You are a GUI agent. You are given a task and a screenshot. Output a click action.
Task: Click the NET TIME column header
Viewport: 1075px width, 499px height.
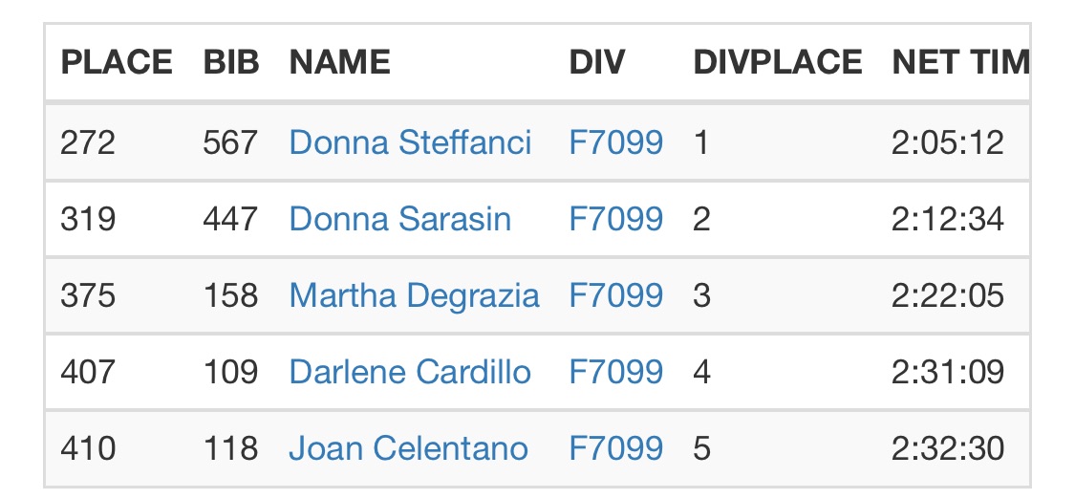pyautogui.click(x=959, y=63)
